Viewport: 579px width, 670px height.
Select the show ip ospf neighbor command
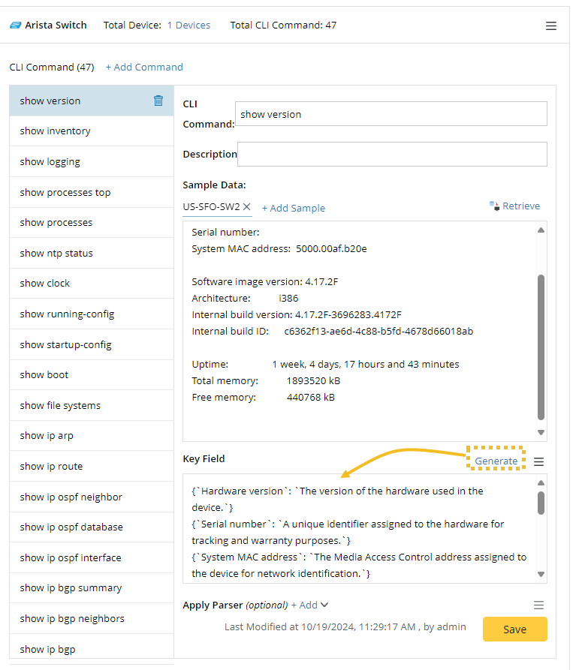(71, 497)
